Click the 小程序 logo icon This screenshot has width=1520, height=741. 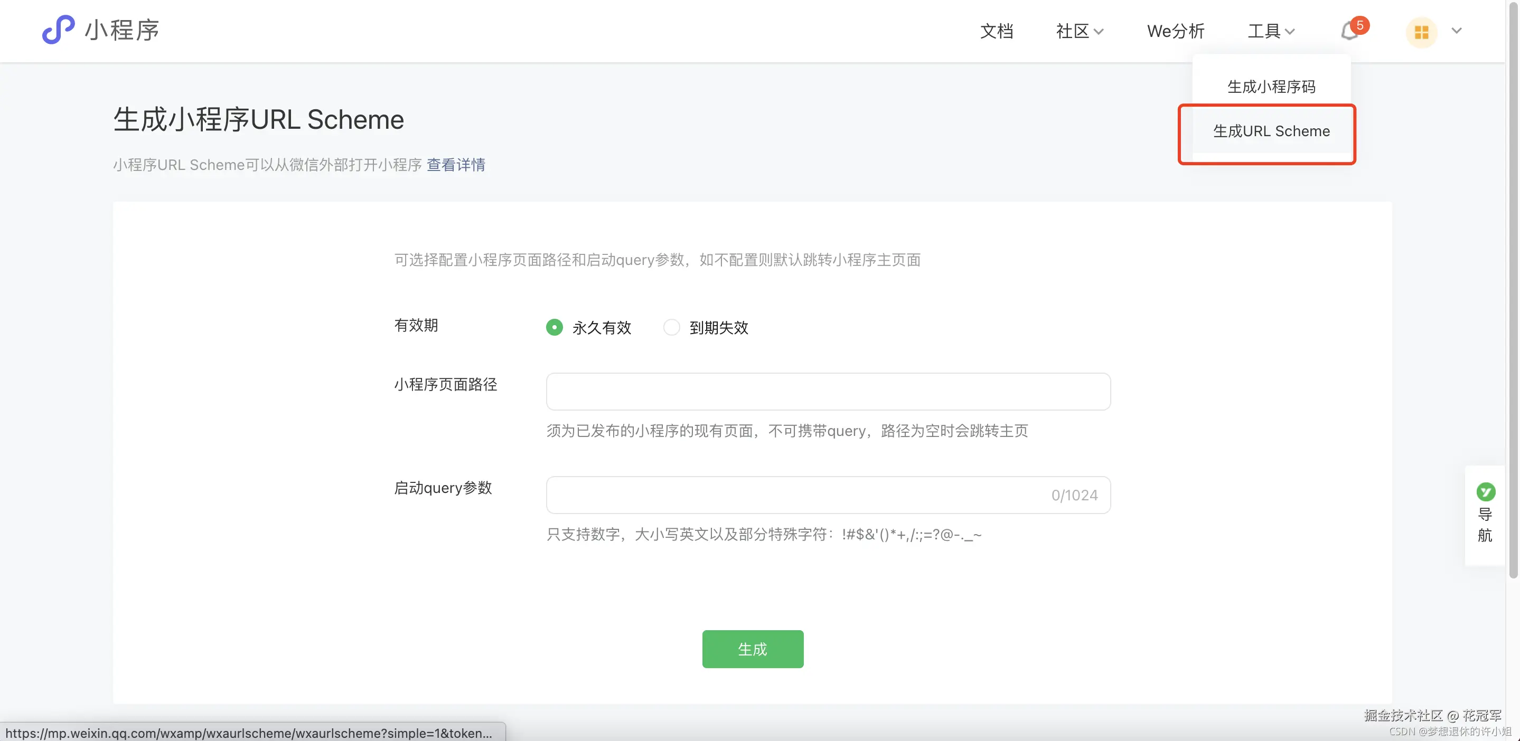click(x=58, y=30)
